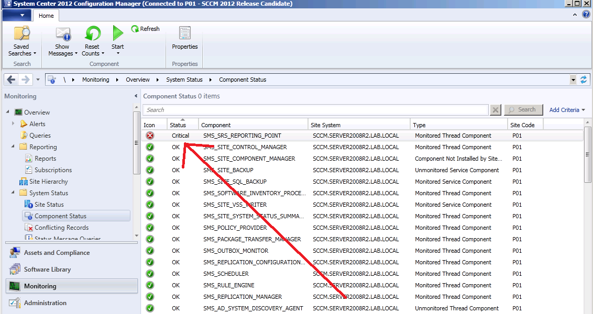Open Add Criteria dropdown
The width and height of the screenshot is (593, 314).
[x=567, y=110]
